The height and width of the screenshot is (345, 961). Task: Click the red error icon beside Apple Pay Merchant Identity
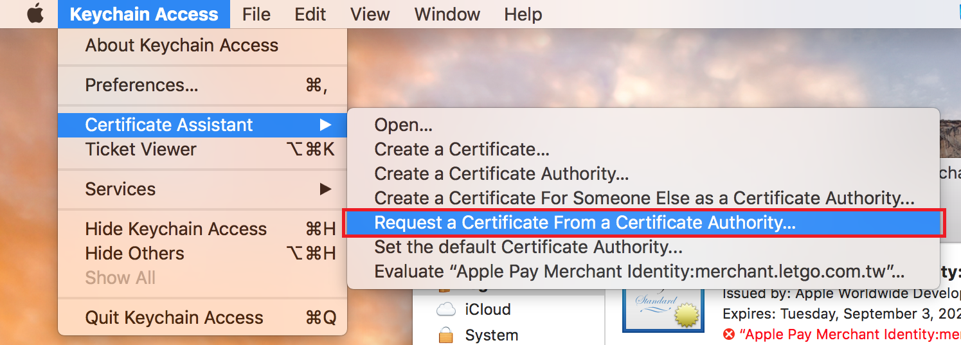[728, 335]
